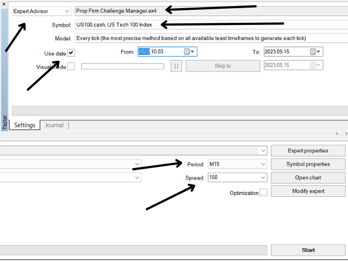Open the Expert Advisor type dropdown
348x261 pixels.
41,11
